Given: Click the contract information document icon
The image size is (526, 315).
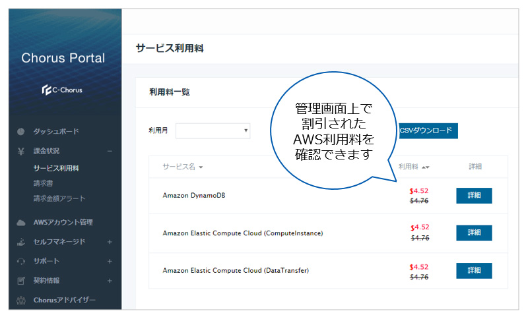Looking at the screenshot, I should (x=21, y=281).
